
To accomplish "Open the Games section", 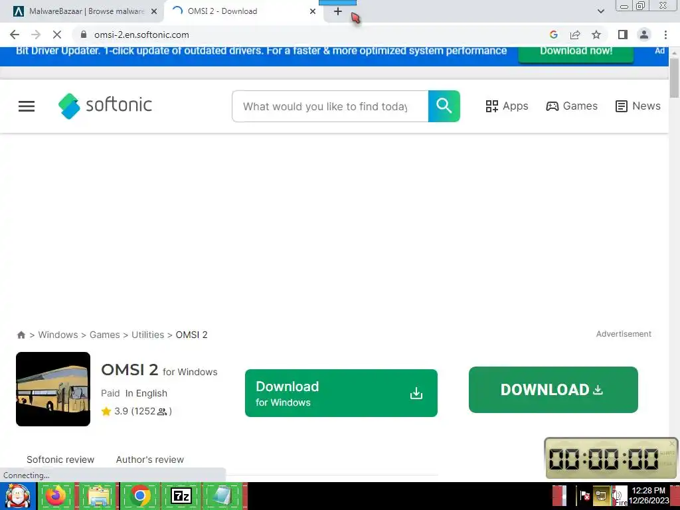I will [572, 106].
